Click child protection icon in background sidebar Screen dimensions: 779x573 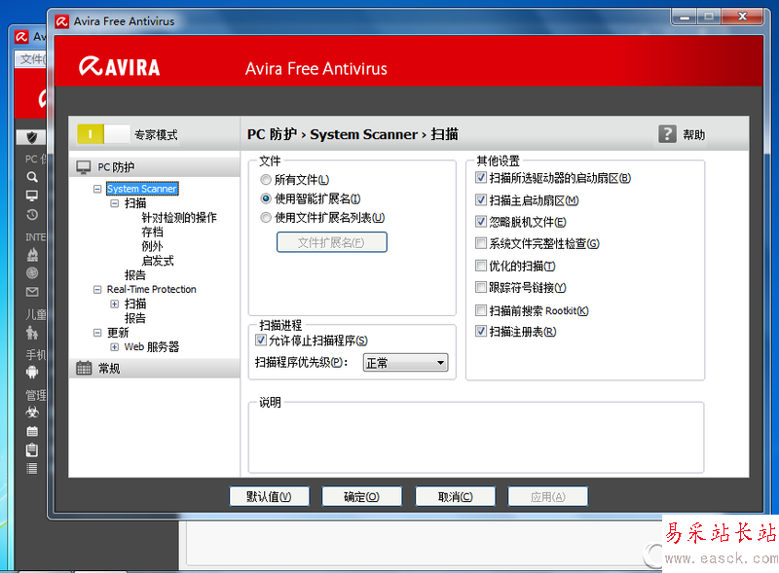(32, 332)
